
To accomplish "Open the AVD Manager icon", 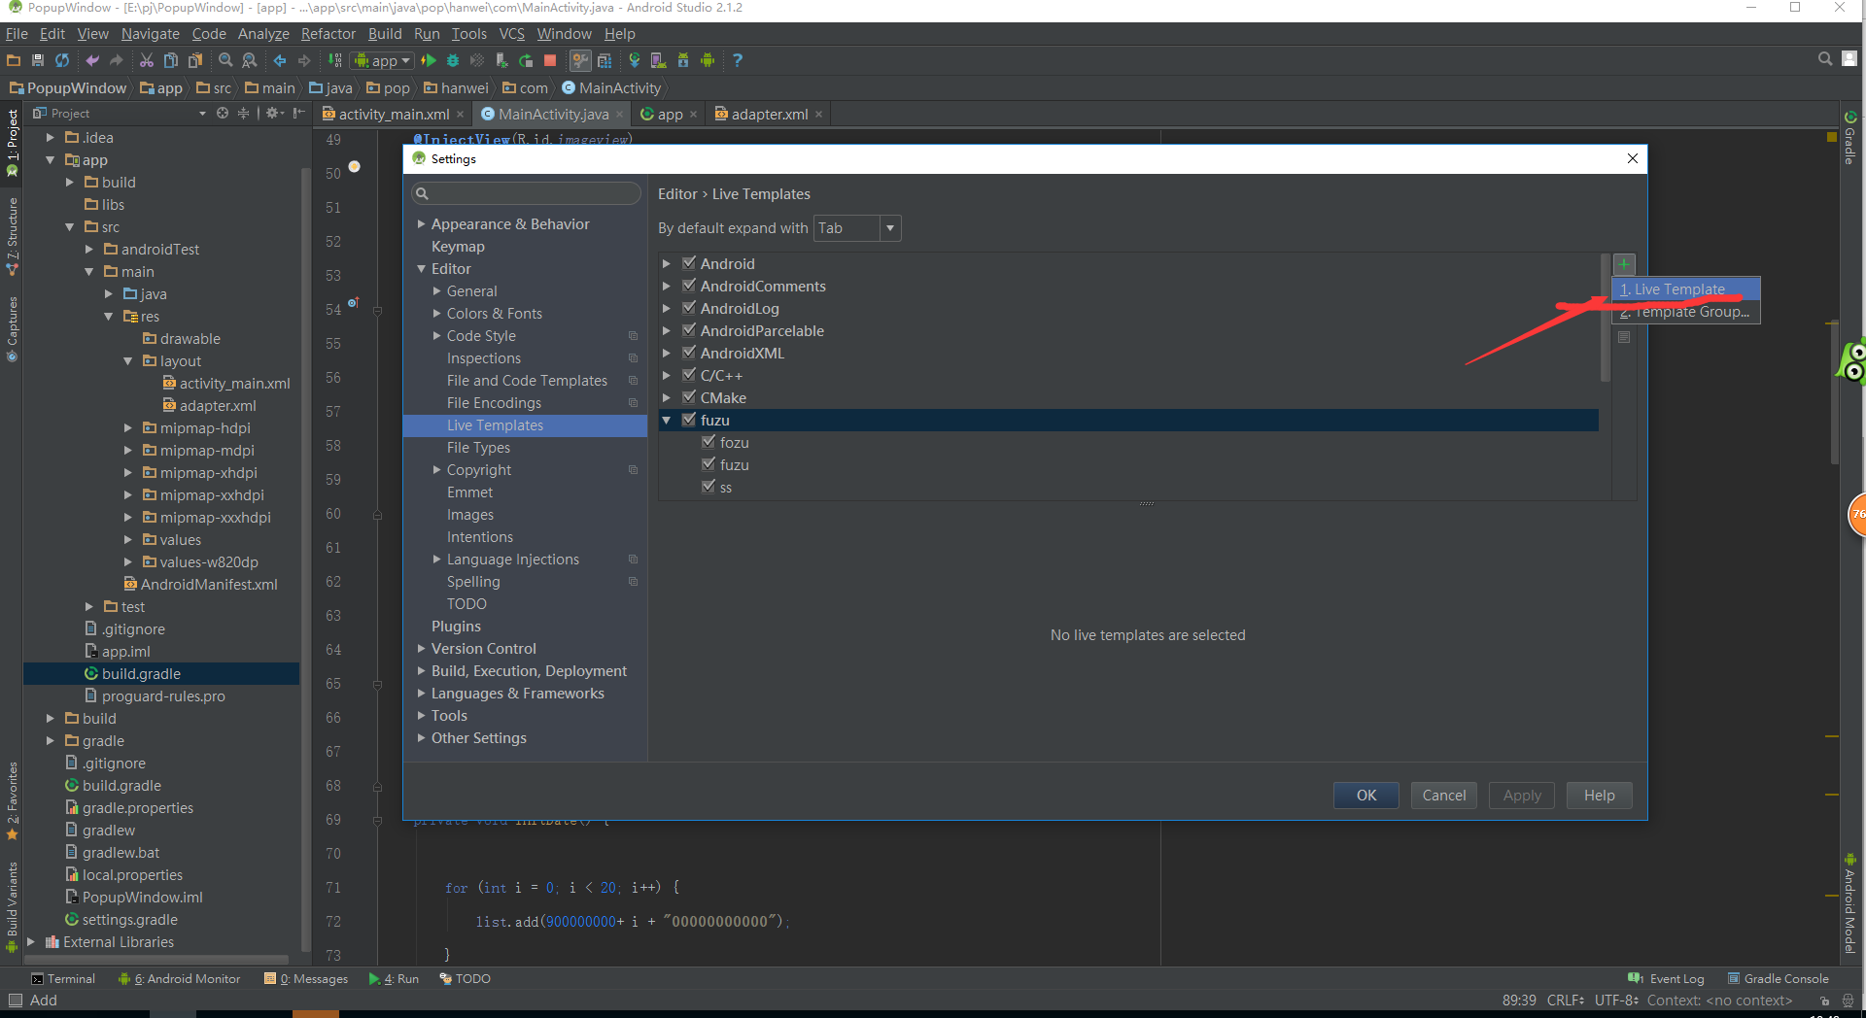I will (659, 60).
